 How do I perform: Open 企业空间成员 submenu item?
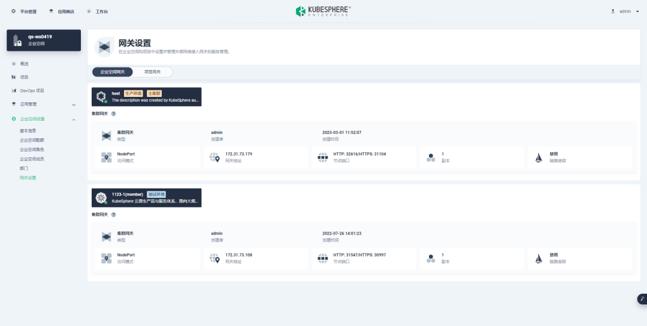(32, 159)
